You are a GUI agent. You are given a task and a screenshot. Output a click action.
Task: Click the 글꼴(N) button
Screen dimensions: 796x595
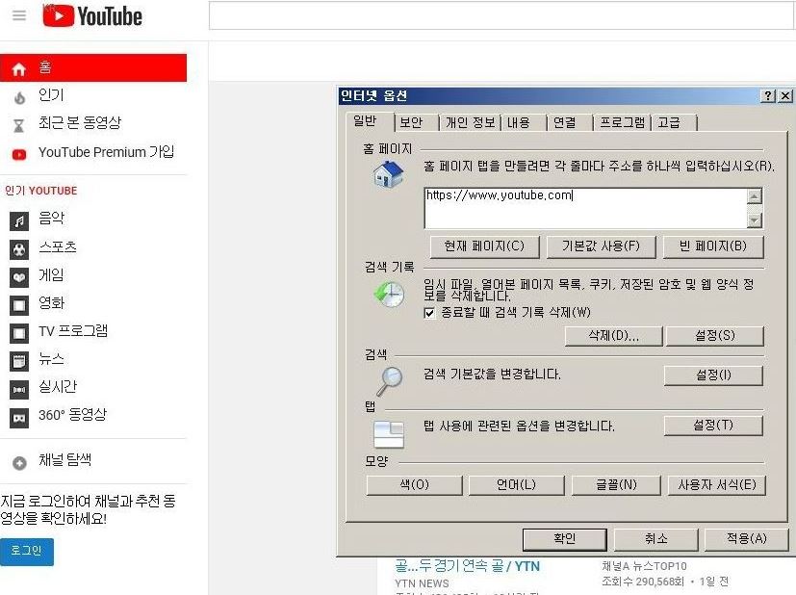click(616, 485)
